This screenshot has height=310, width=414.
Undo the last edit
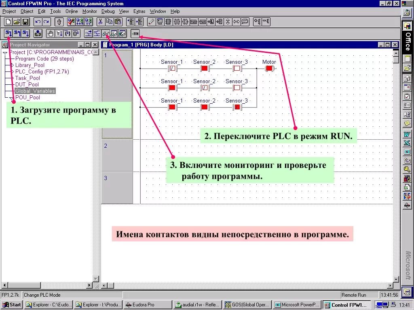38,22
